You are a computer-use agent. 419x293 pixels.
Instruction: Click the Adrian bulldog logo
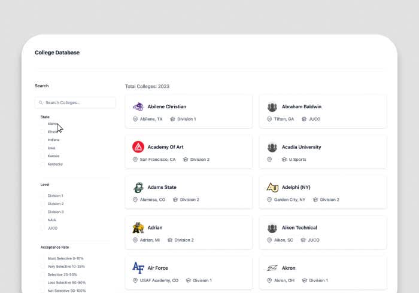(x=138, y=228)
